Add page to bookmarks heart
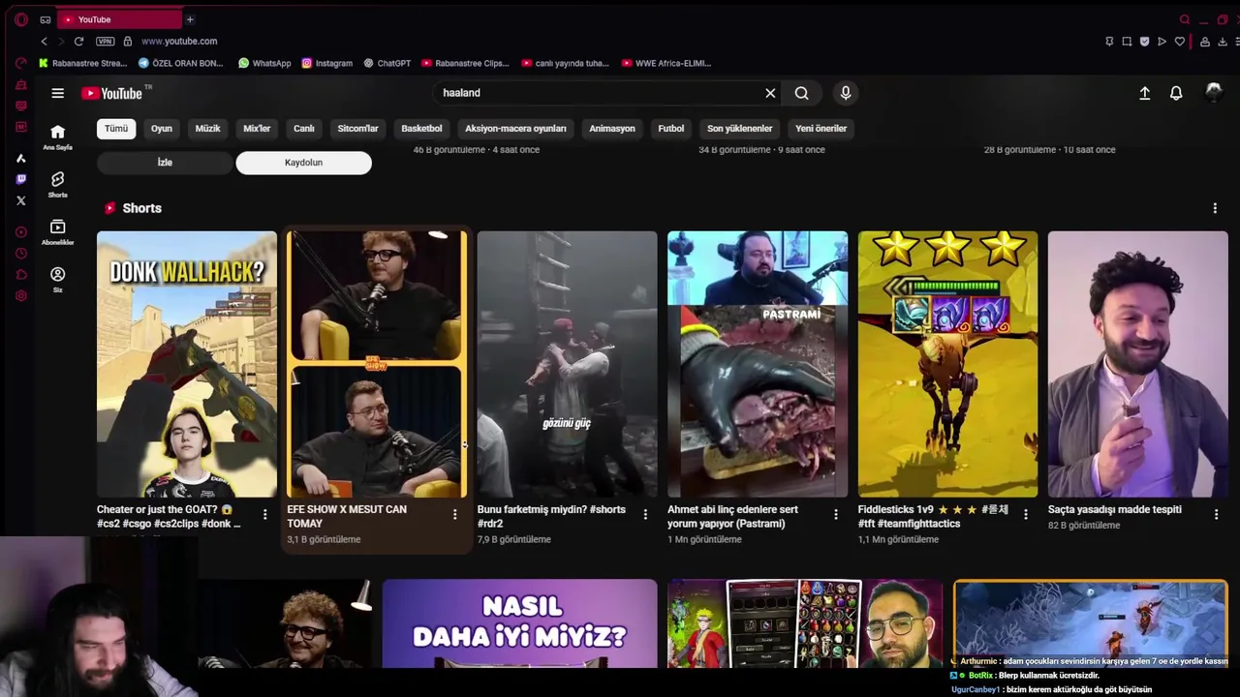The width and height of the screenshot is (1240, 697). [x=1180, y=42]
